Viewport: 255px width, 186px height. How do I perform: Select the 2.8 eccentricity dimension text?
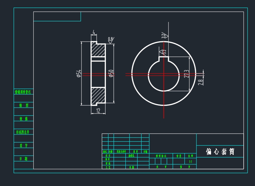(x=200, y=82)
